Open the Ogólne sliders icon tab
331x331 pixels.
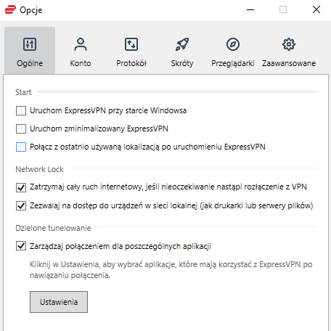pos(30,44)
